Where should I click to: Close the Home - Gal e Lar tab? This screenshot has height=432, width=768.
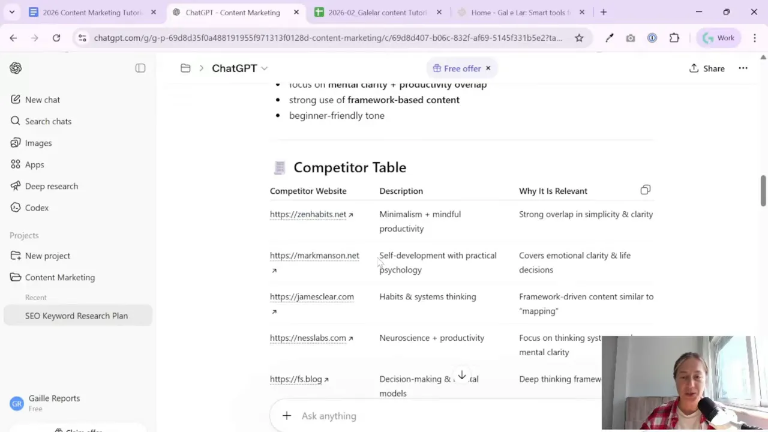tap(582, 12)
